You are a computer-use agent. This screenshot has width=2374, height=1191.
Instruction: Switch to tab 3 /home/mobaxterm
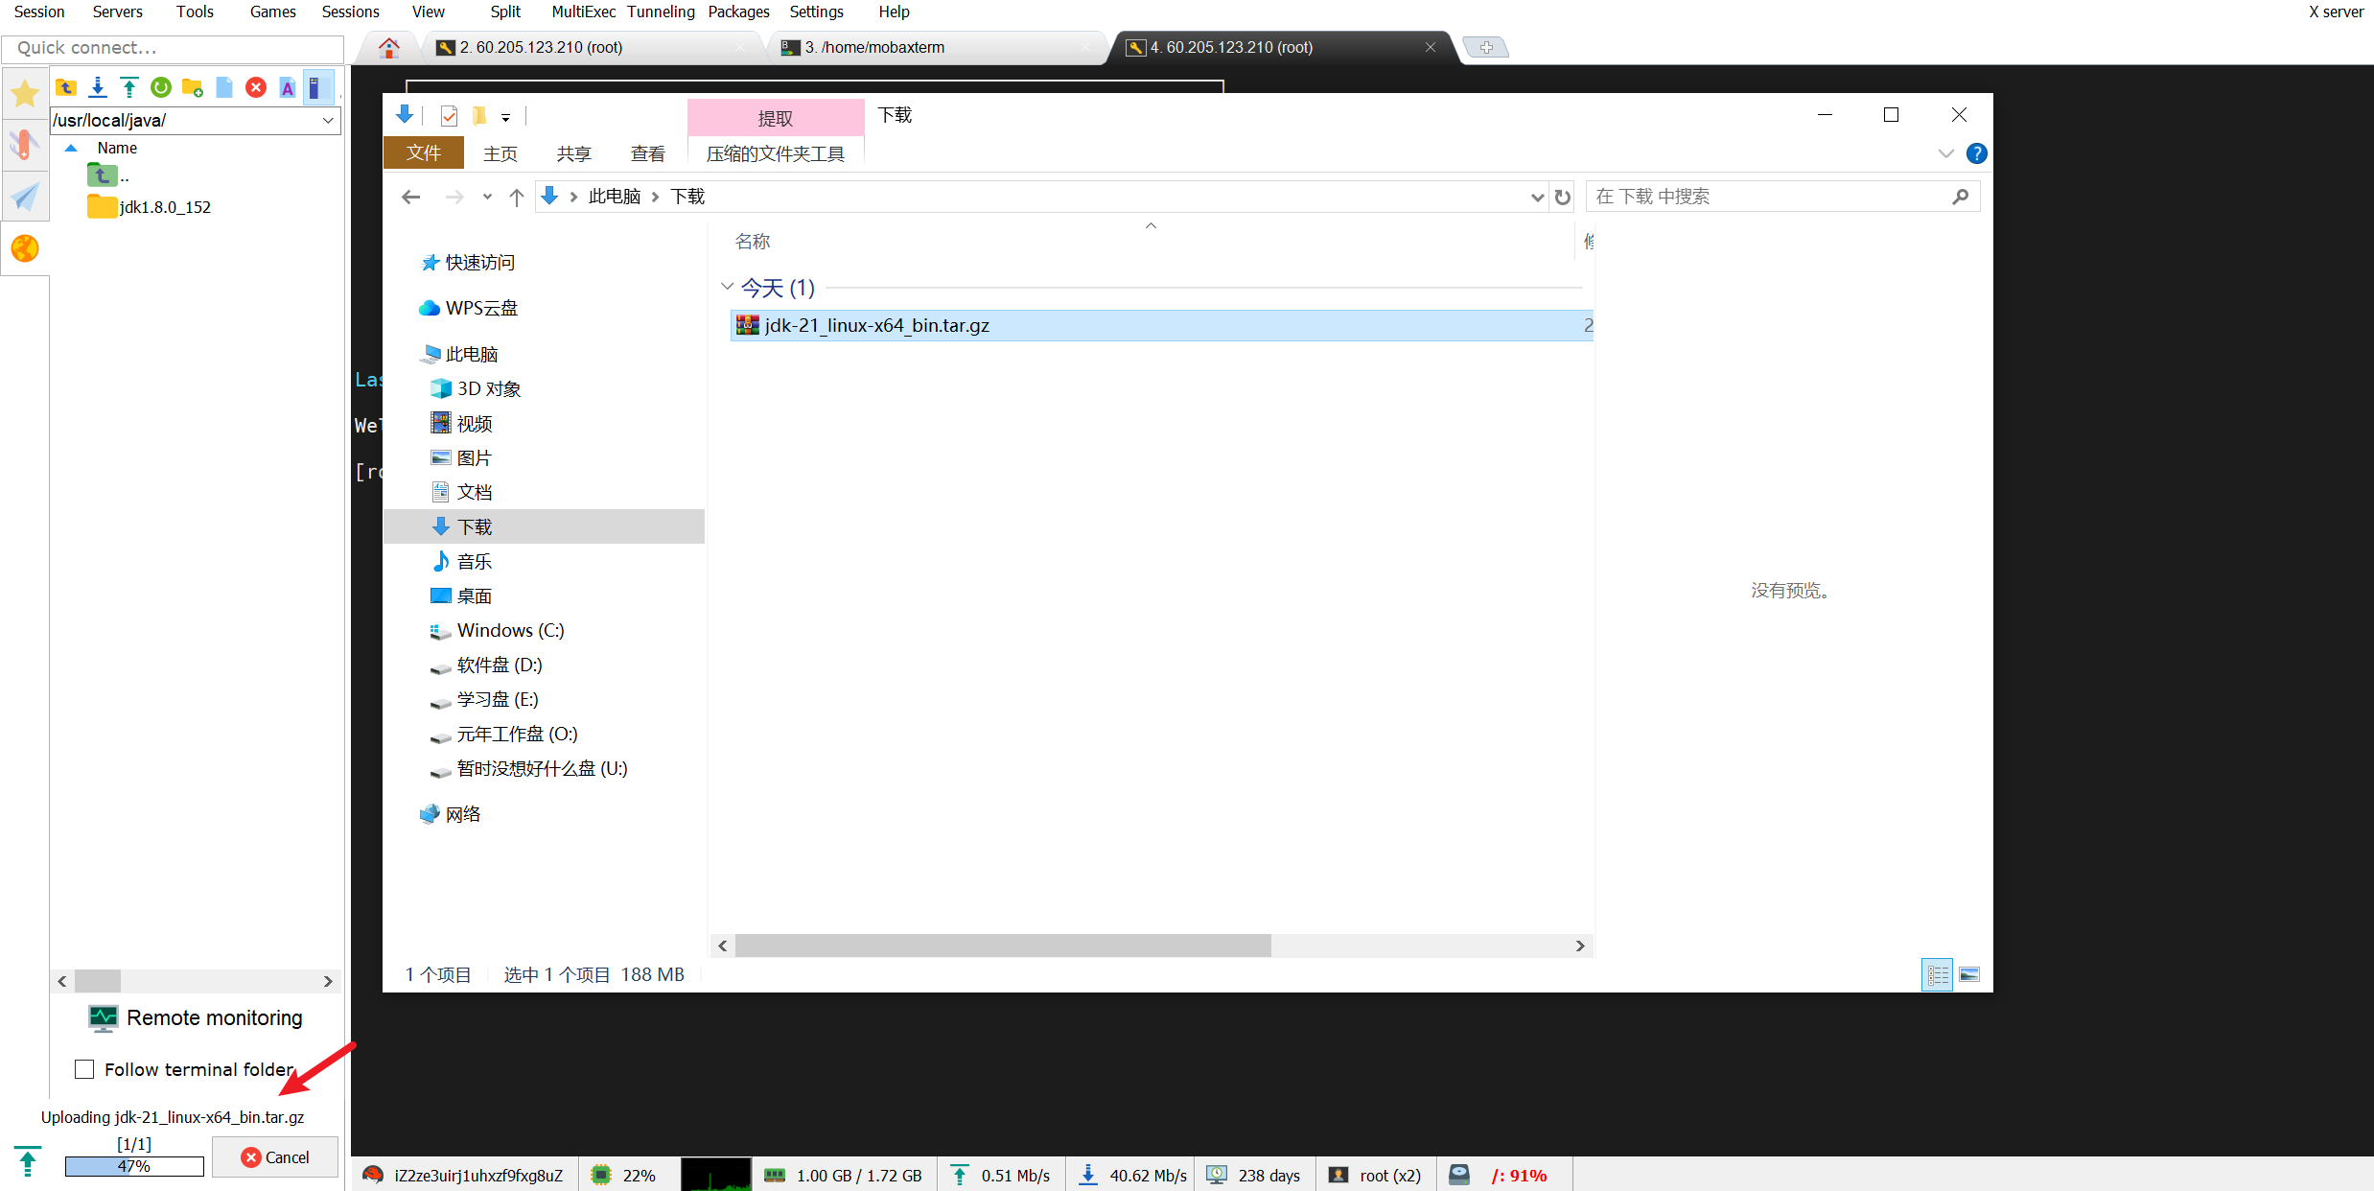pyautogui.click(x=873, y=47)
